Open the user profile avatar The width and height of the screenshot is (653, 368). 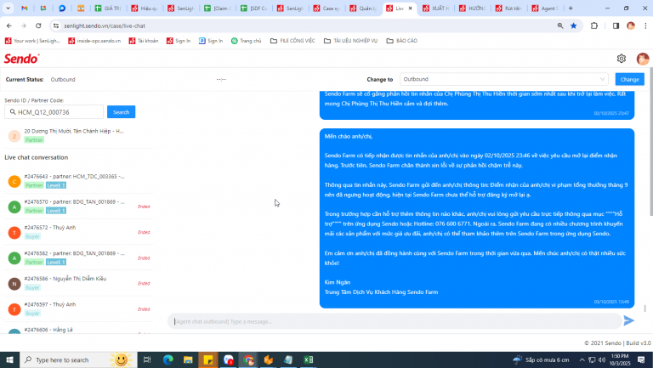[x=642, y=59]
